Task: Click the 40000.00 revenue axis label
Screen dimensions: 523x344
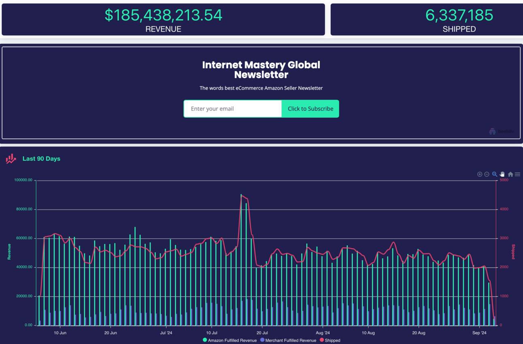Action: click(x=24, y=267)
